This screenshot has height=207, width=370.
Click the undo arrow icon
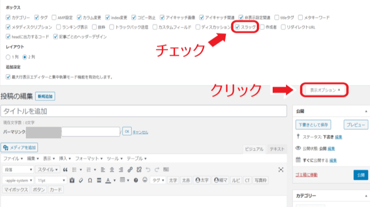click(x=148, y=170)
